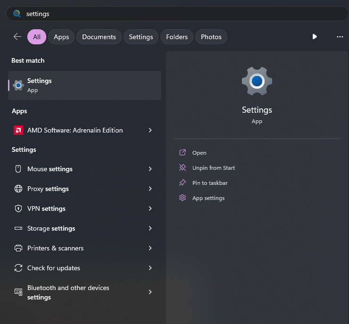The image size is (349, 324).
Task: Expand the Mouse settings chevron
Action: click(x=150, y=169)
